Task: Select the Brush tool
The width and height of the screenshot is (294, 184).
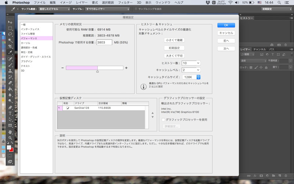Action: click(10, 65)
